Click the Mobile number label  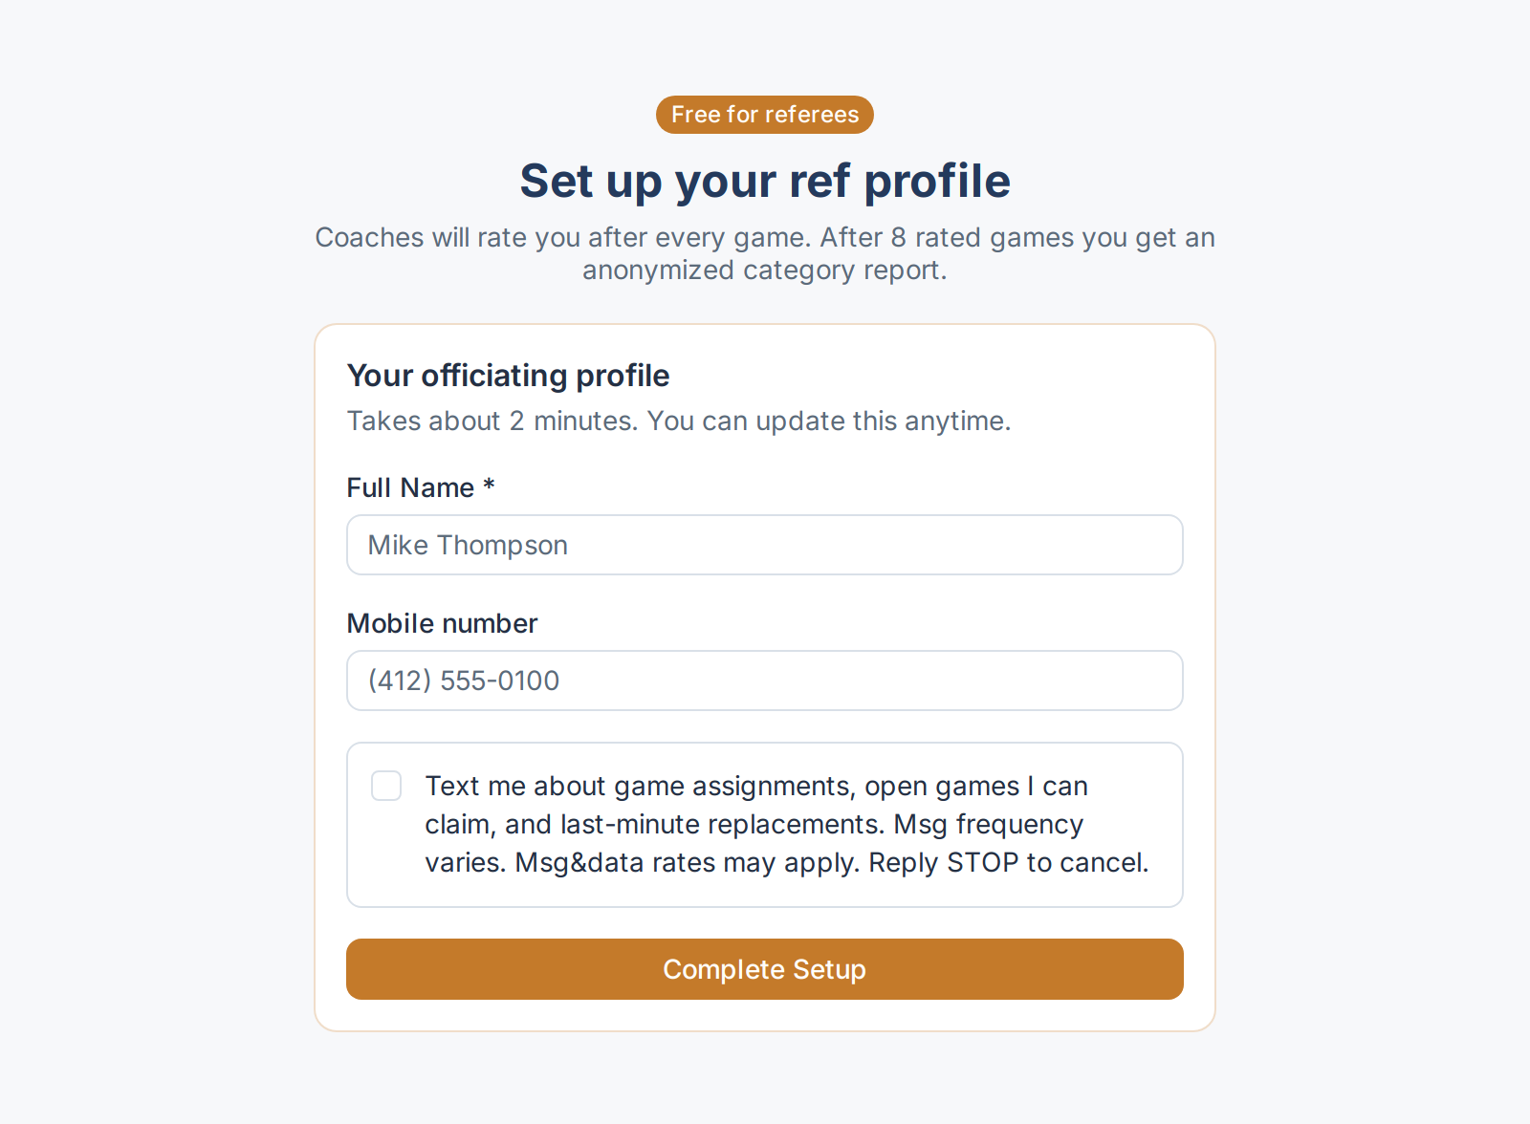(x=443, y=623)
